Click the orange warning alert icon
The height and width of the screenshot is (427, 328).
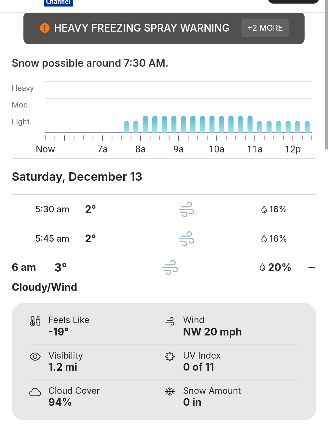click(45, 28)
